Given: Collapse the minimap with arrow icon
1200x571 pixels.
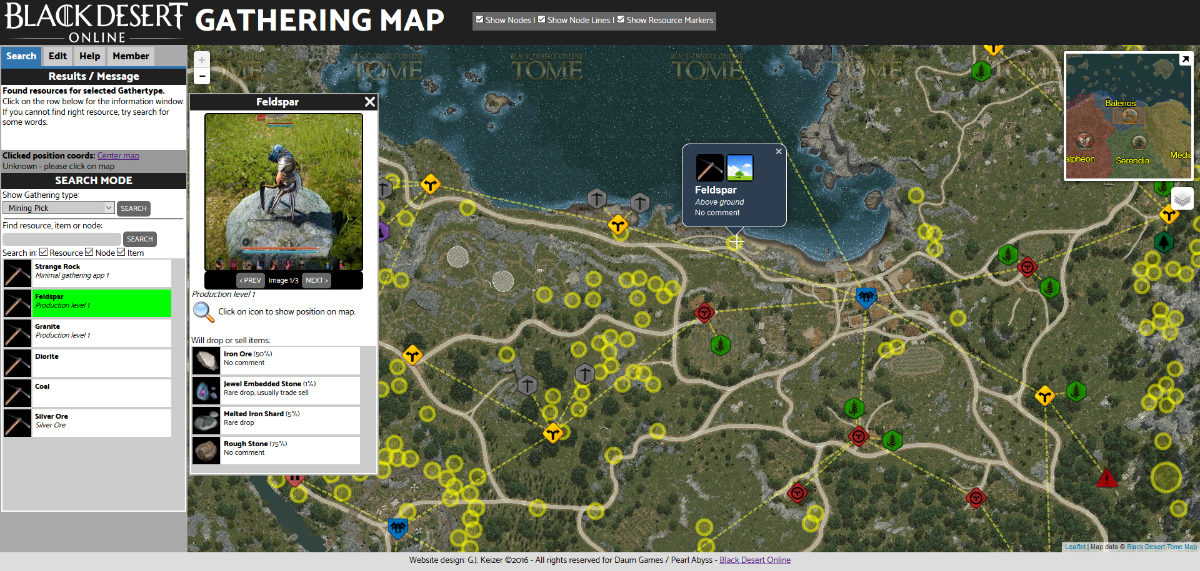Looking at the screenshot, I should (1185, 59).
